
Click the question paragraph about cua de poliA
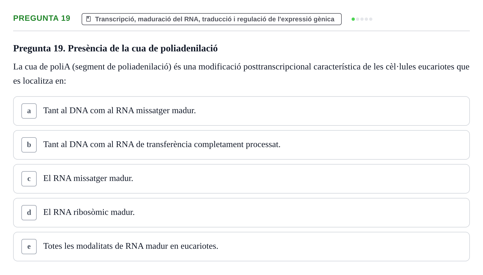241,74
